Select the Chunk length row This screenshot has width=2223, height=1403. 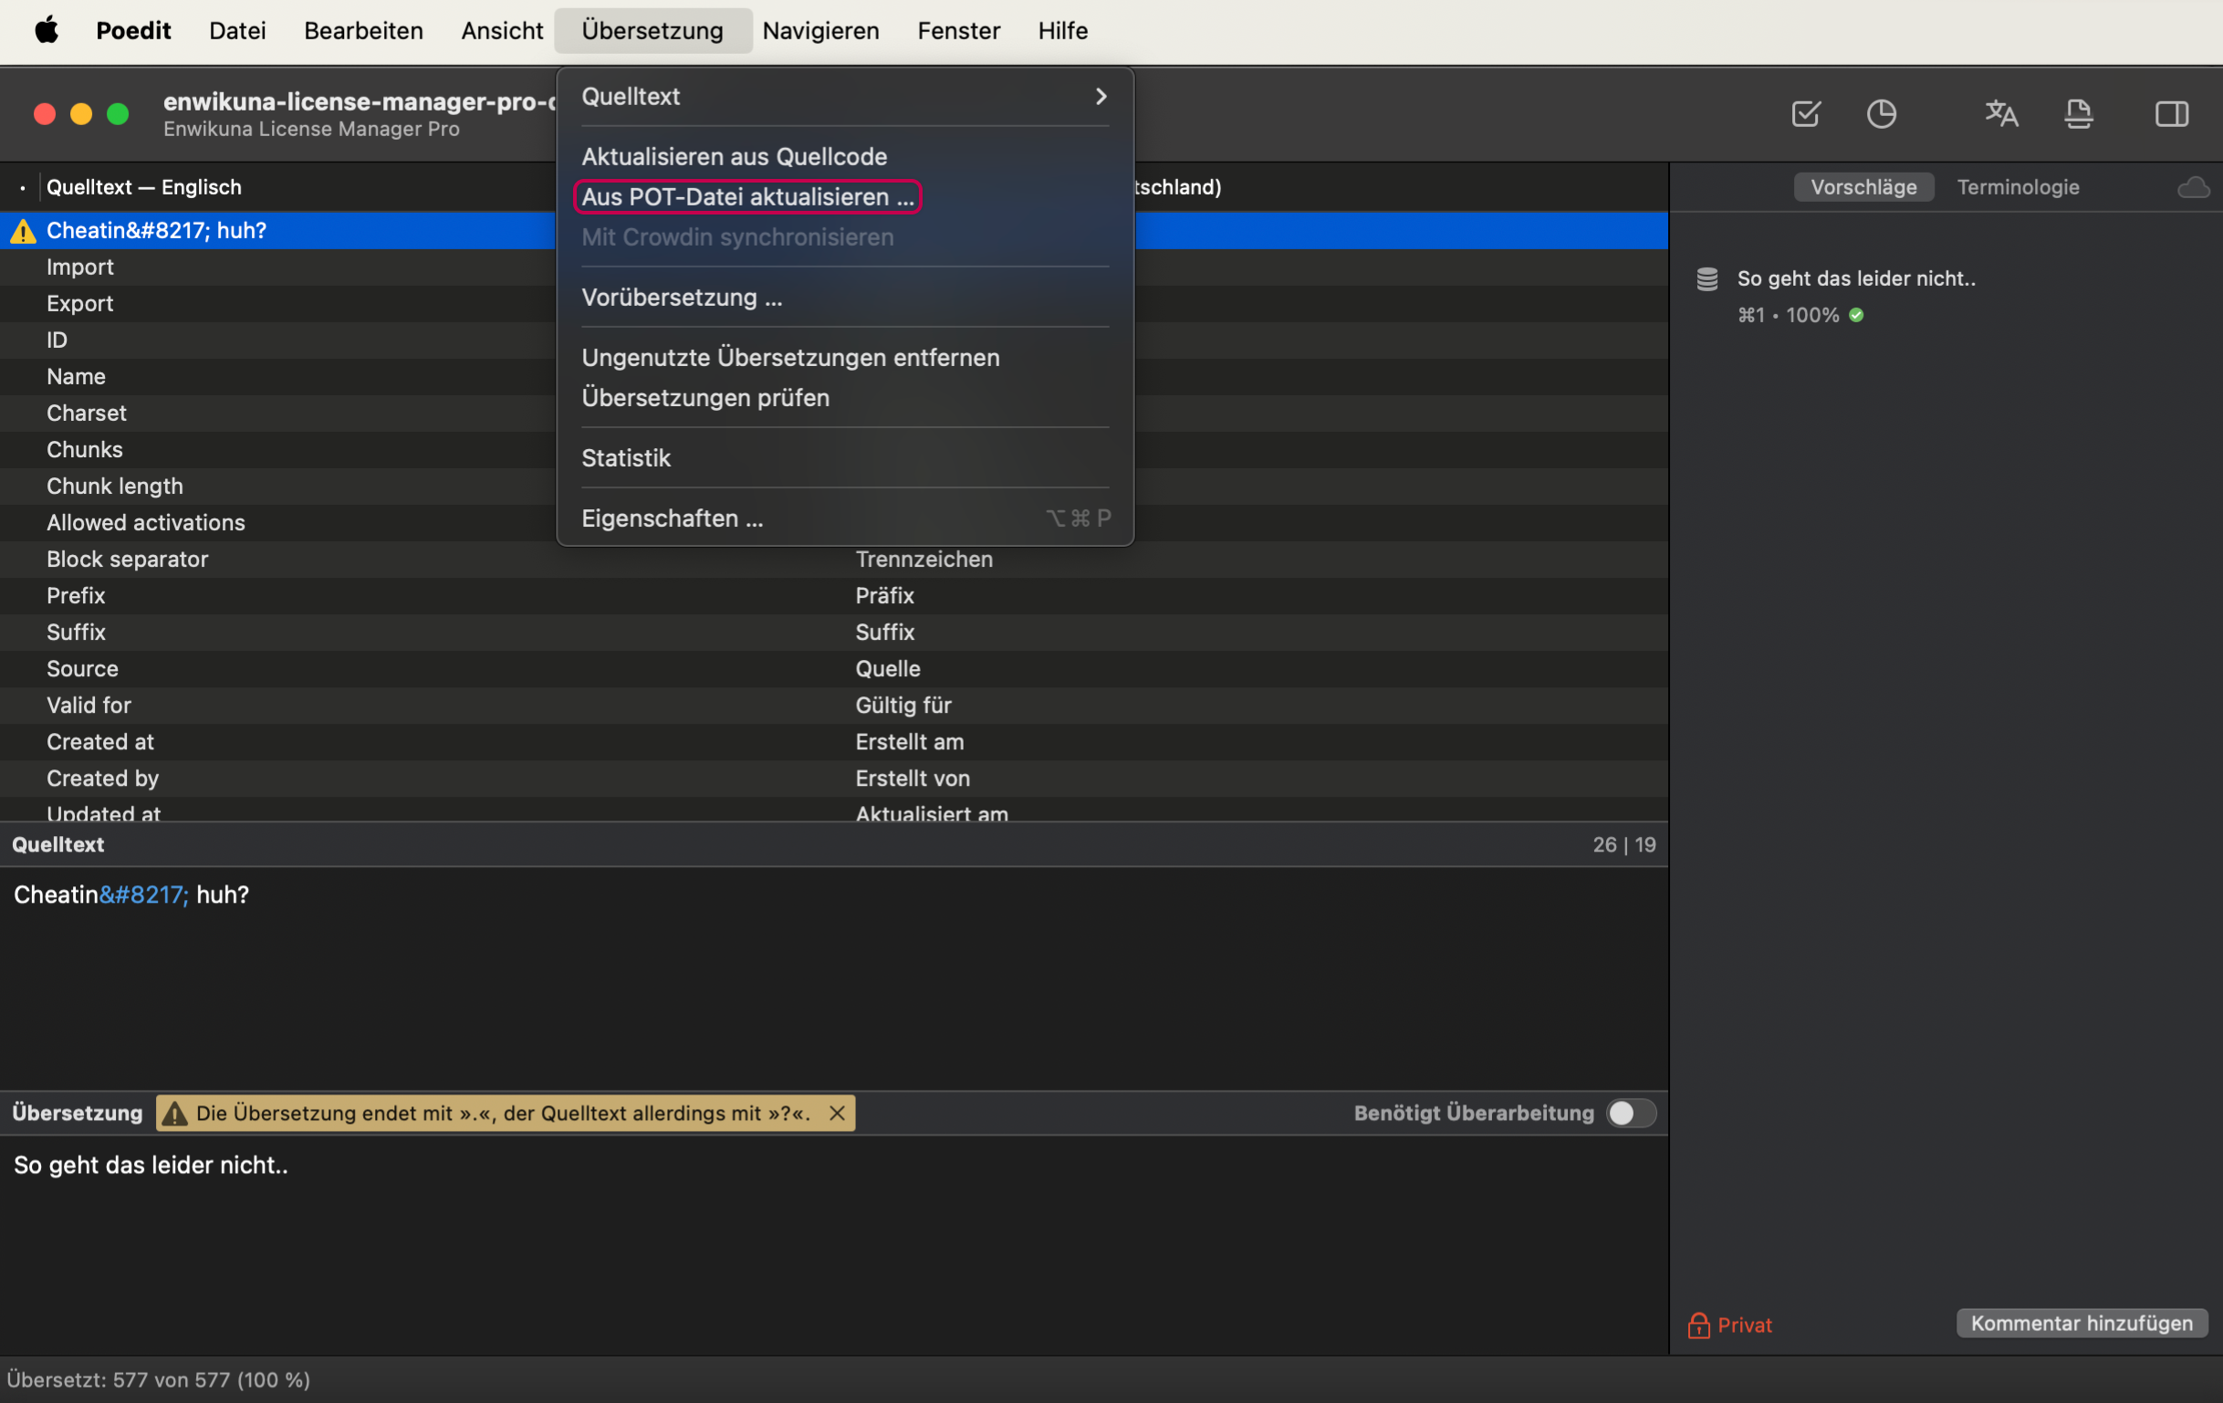(834, 486)
